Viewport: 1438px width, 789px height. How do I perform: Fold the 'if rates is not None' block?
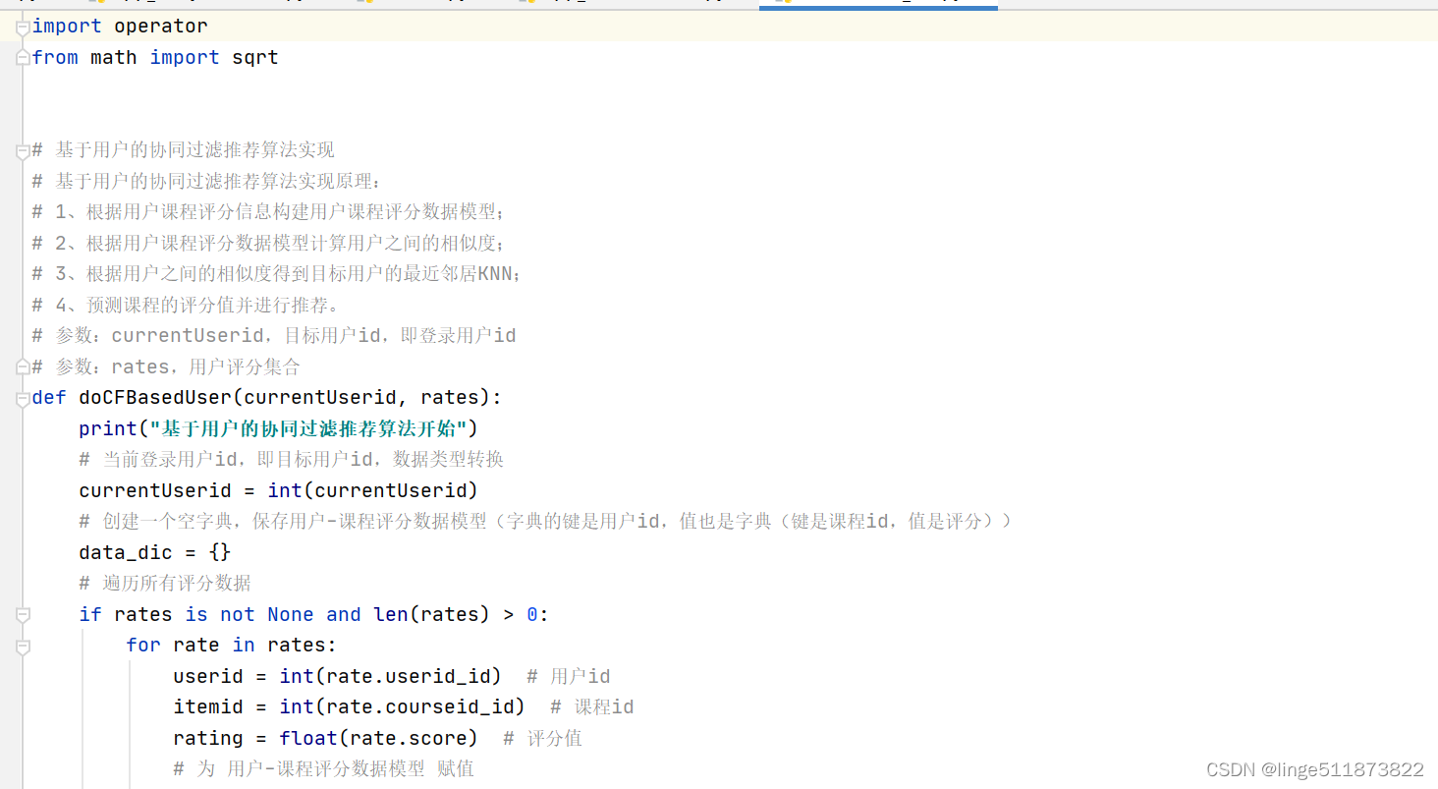point(23,615)
